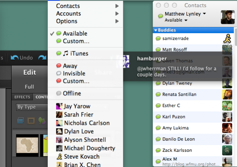Select Steve Kovach in menu
The image size is (237, 167).
pos(86,157)
